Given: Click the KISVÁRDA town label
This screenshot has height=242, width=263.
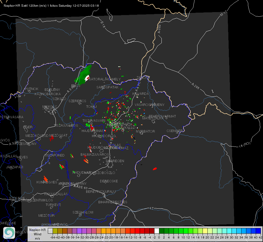Looking at the screenshot, I should click(x=141, y=94).
